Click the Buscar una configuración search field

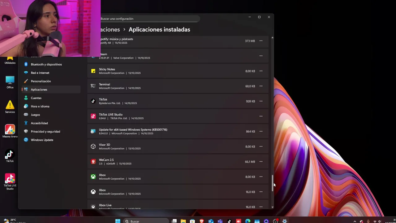point(150,19)
